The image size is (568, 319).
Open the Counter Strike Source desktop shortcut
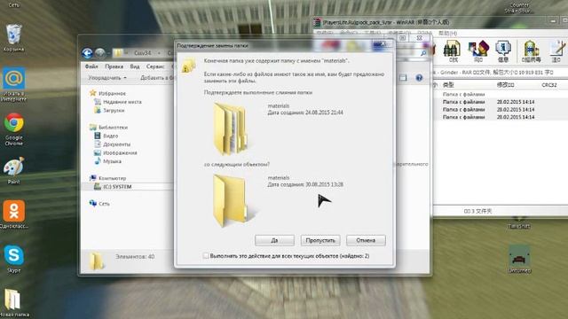pos(519,7)
